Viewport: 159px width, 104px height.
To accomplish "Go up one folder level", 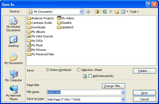I will tap(97, 12).
